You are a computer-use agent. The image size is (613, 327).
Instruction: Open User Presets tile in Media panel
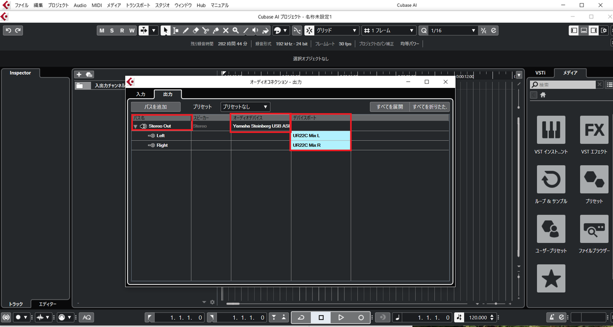(551, 229)
